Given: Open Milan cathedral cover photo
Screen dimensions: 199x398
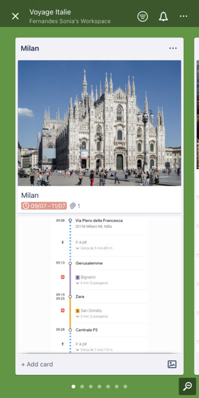Looking at the screenshot, I should point(99,123).
